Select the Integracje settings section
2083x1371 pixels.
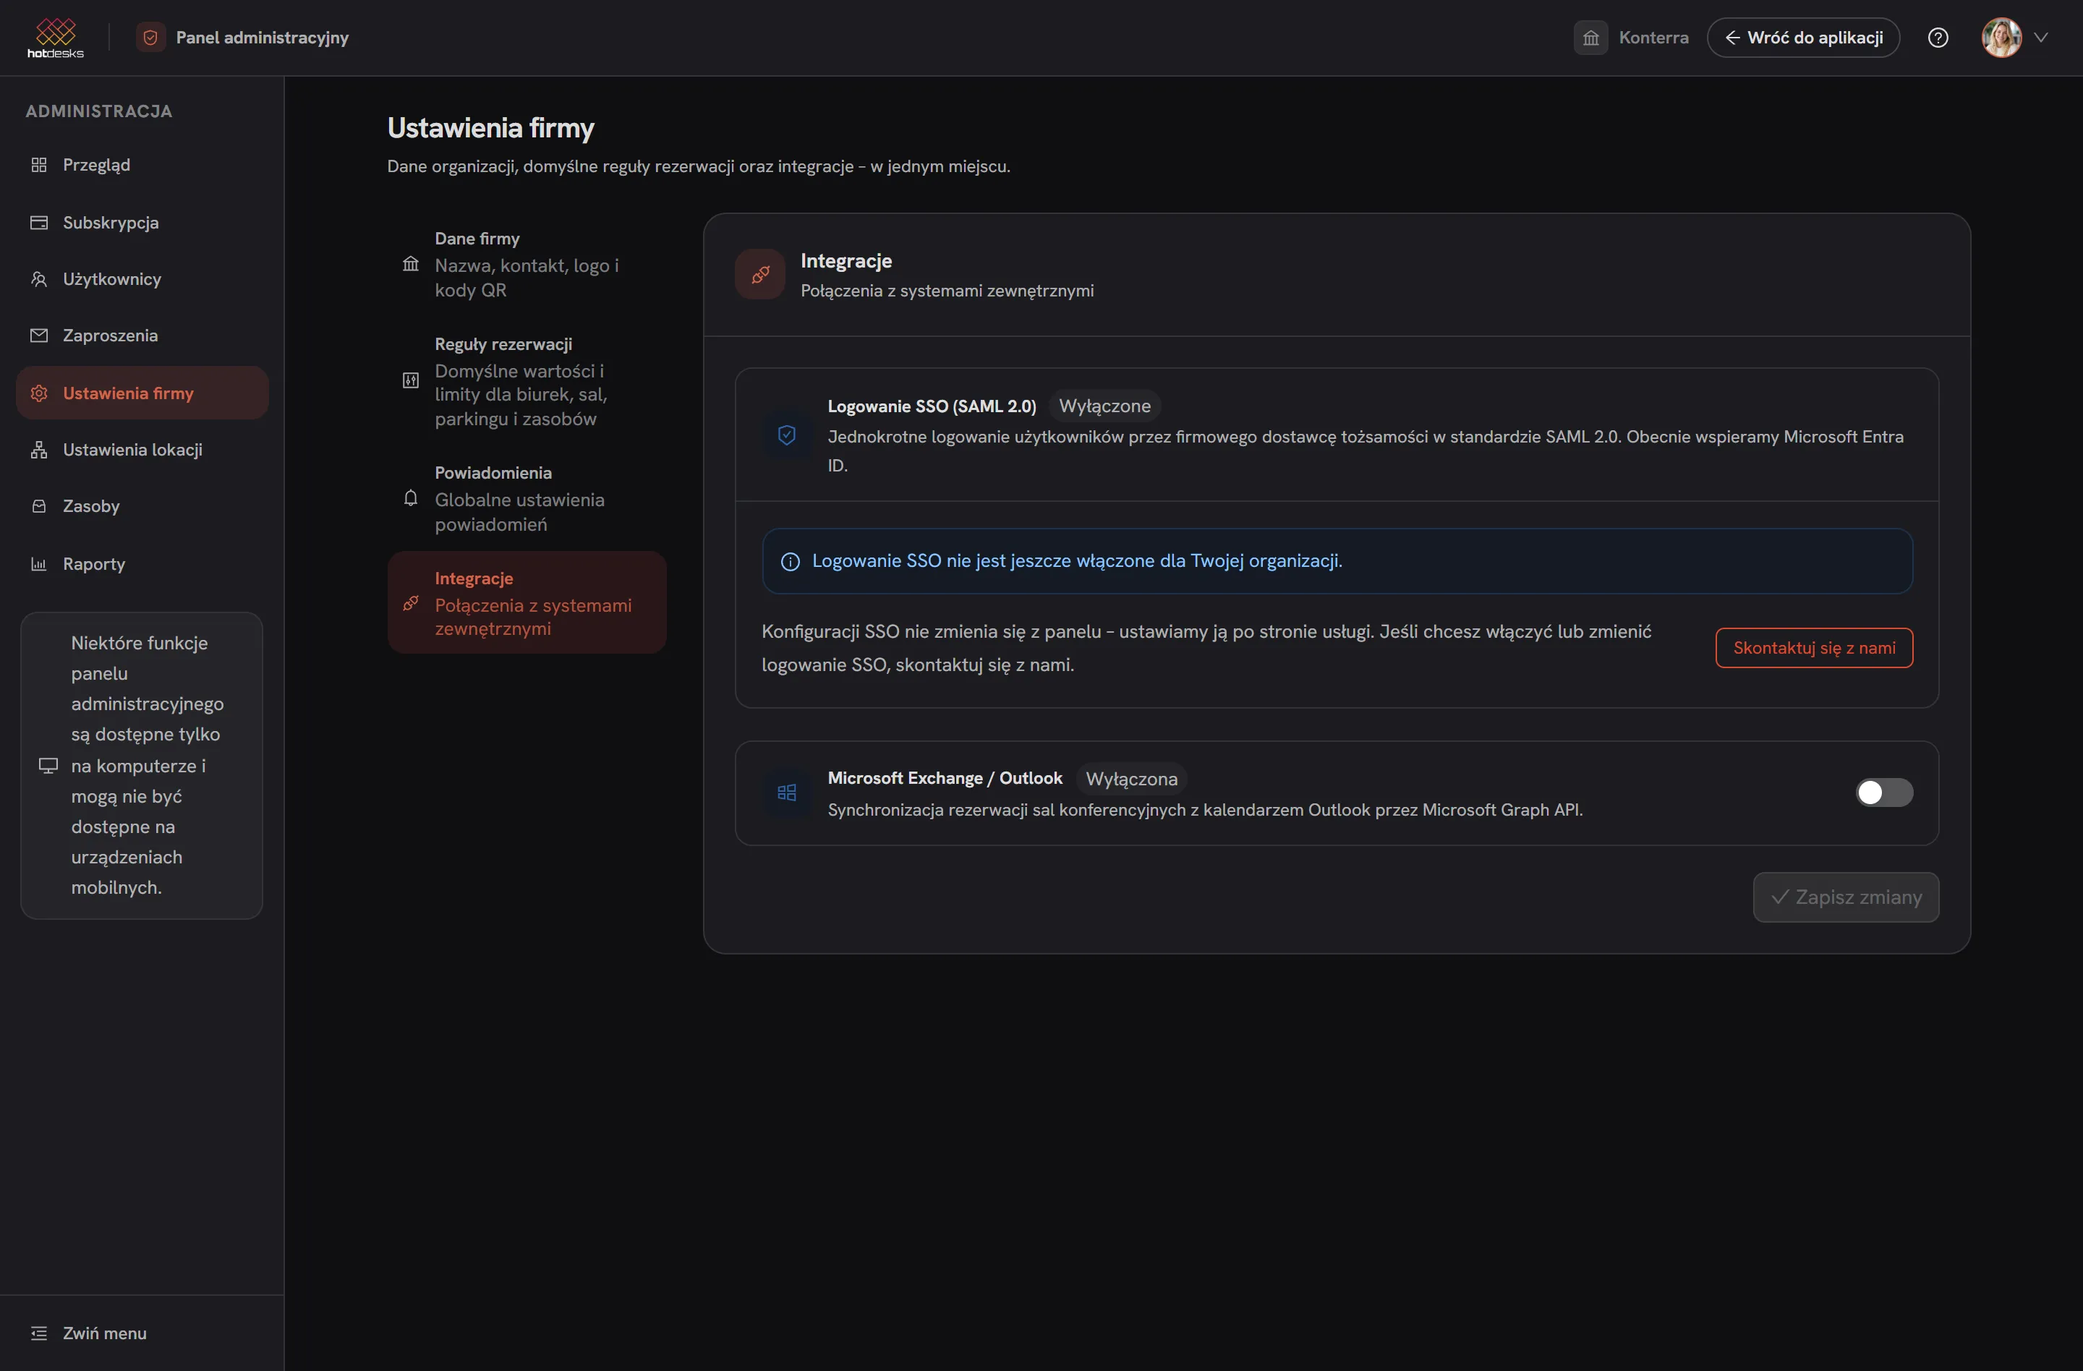point(527,602)
